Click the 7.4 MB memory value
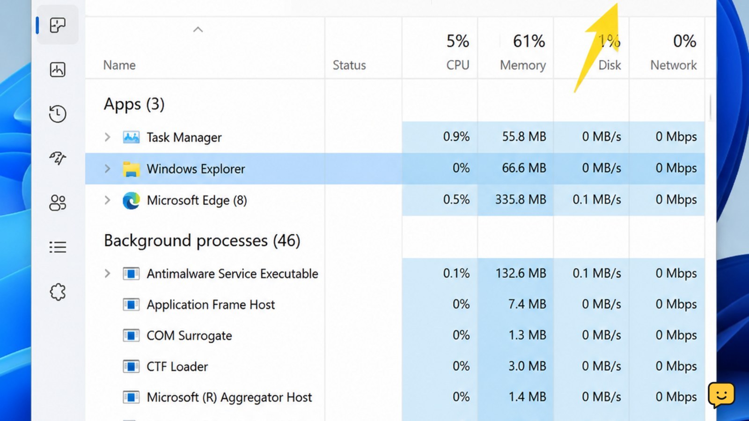 (x=527, y=304)
